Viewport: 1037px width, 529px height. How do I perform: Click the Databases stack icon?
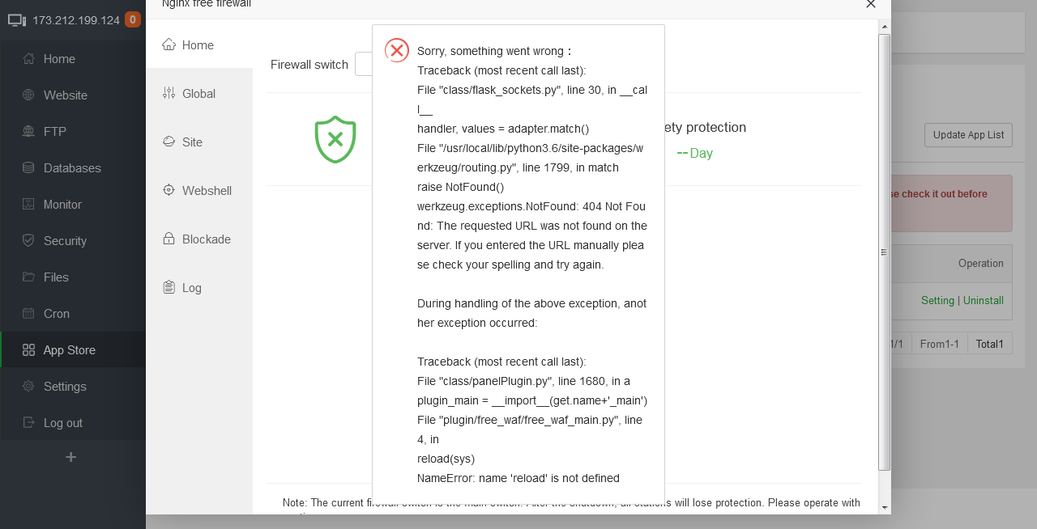click(28, 168)
